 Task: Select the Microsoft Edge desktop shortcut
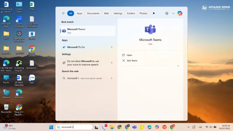point(6,22)
